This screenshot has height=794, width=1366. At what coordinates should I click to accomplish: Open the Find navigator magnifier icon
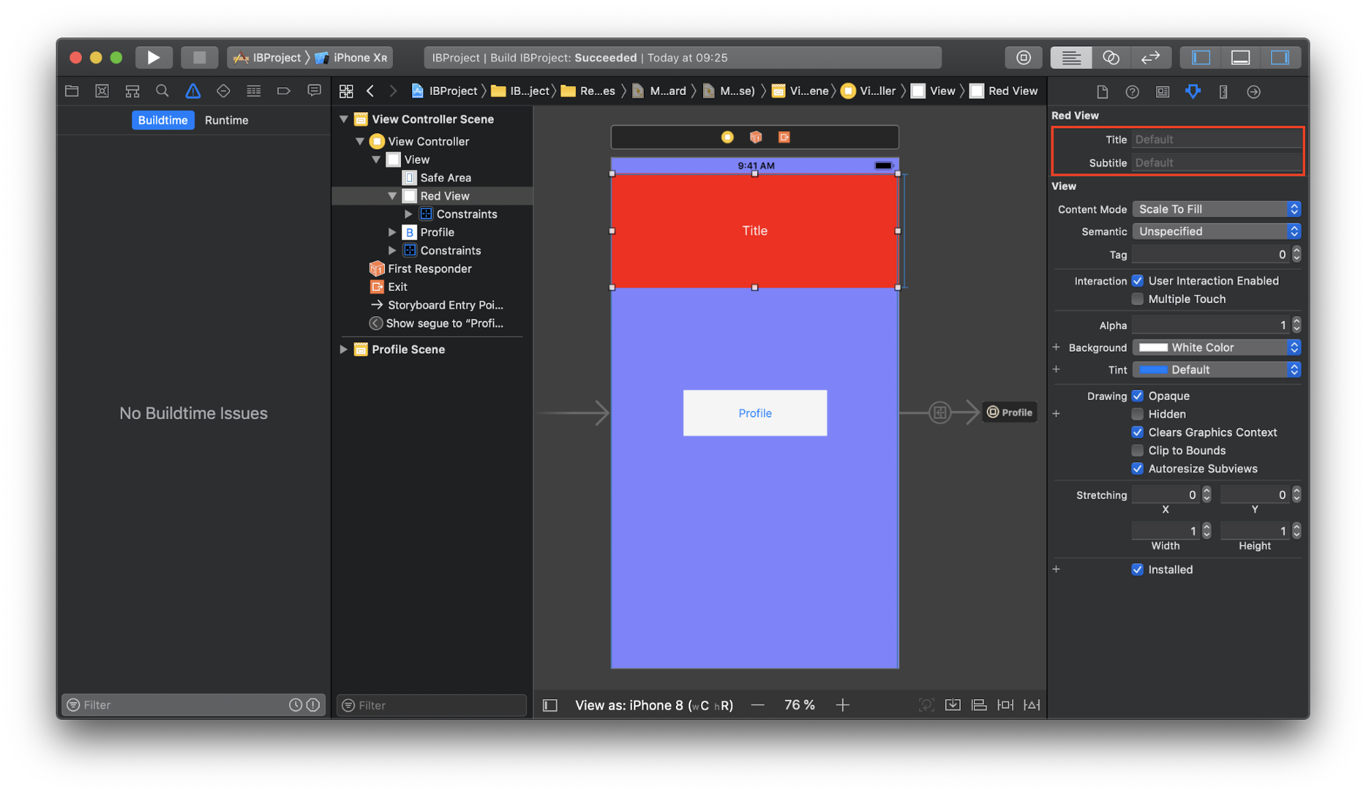pos(162,91)
